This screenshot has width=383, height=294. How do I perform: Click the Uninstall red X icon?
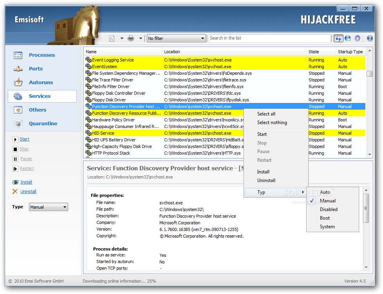tap(15, 192)
